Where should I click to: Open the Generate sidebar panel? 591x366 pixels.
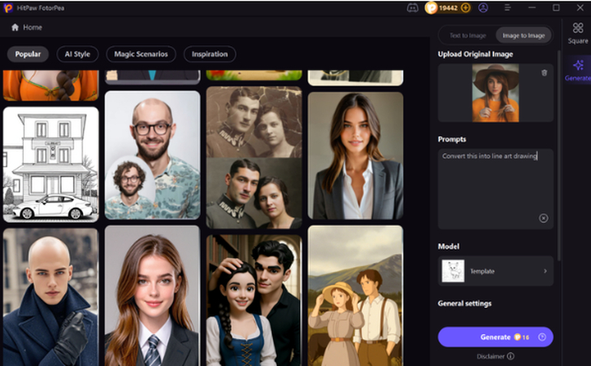(578, 70)
